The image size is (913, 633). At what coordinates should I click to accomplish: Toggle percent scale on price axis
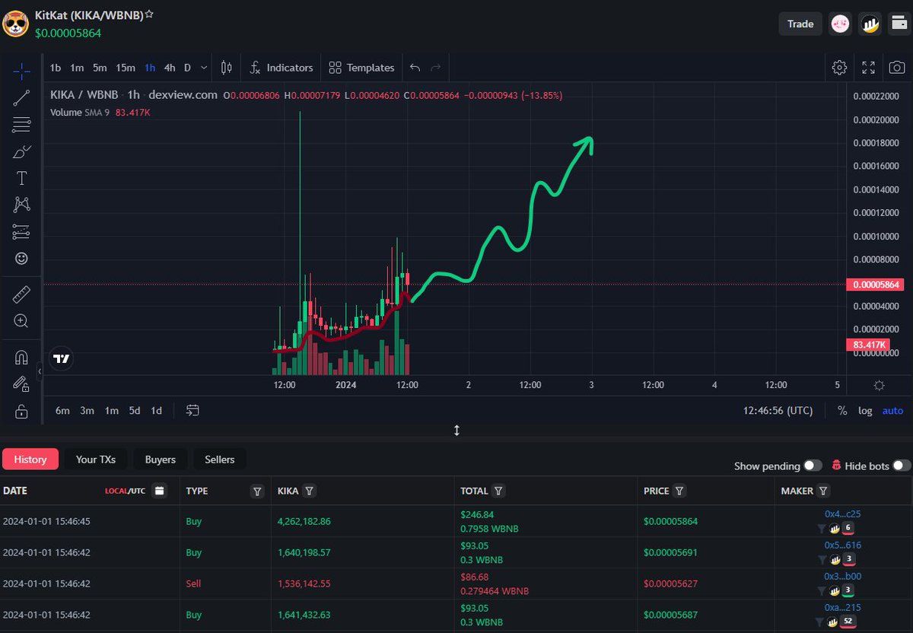coord(842,411)
